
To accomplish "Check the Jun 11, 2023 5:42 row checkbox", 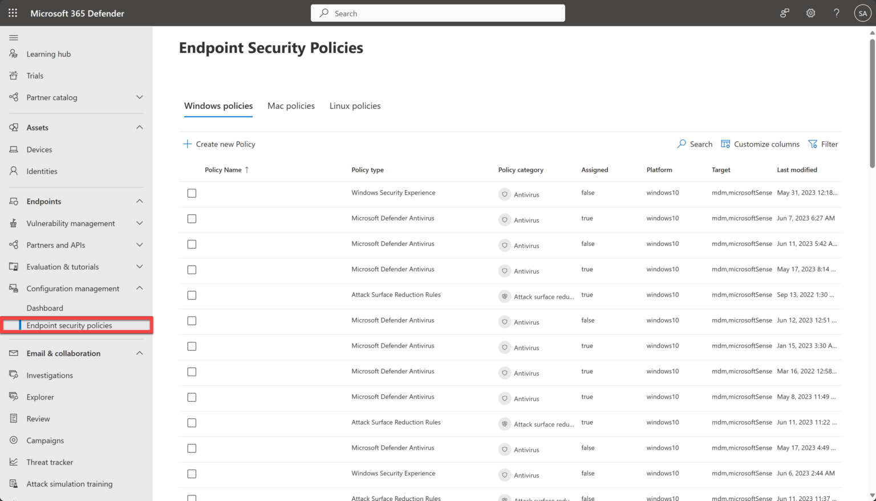I will [192, 244].
